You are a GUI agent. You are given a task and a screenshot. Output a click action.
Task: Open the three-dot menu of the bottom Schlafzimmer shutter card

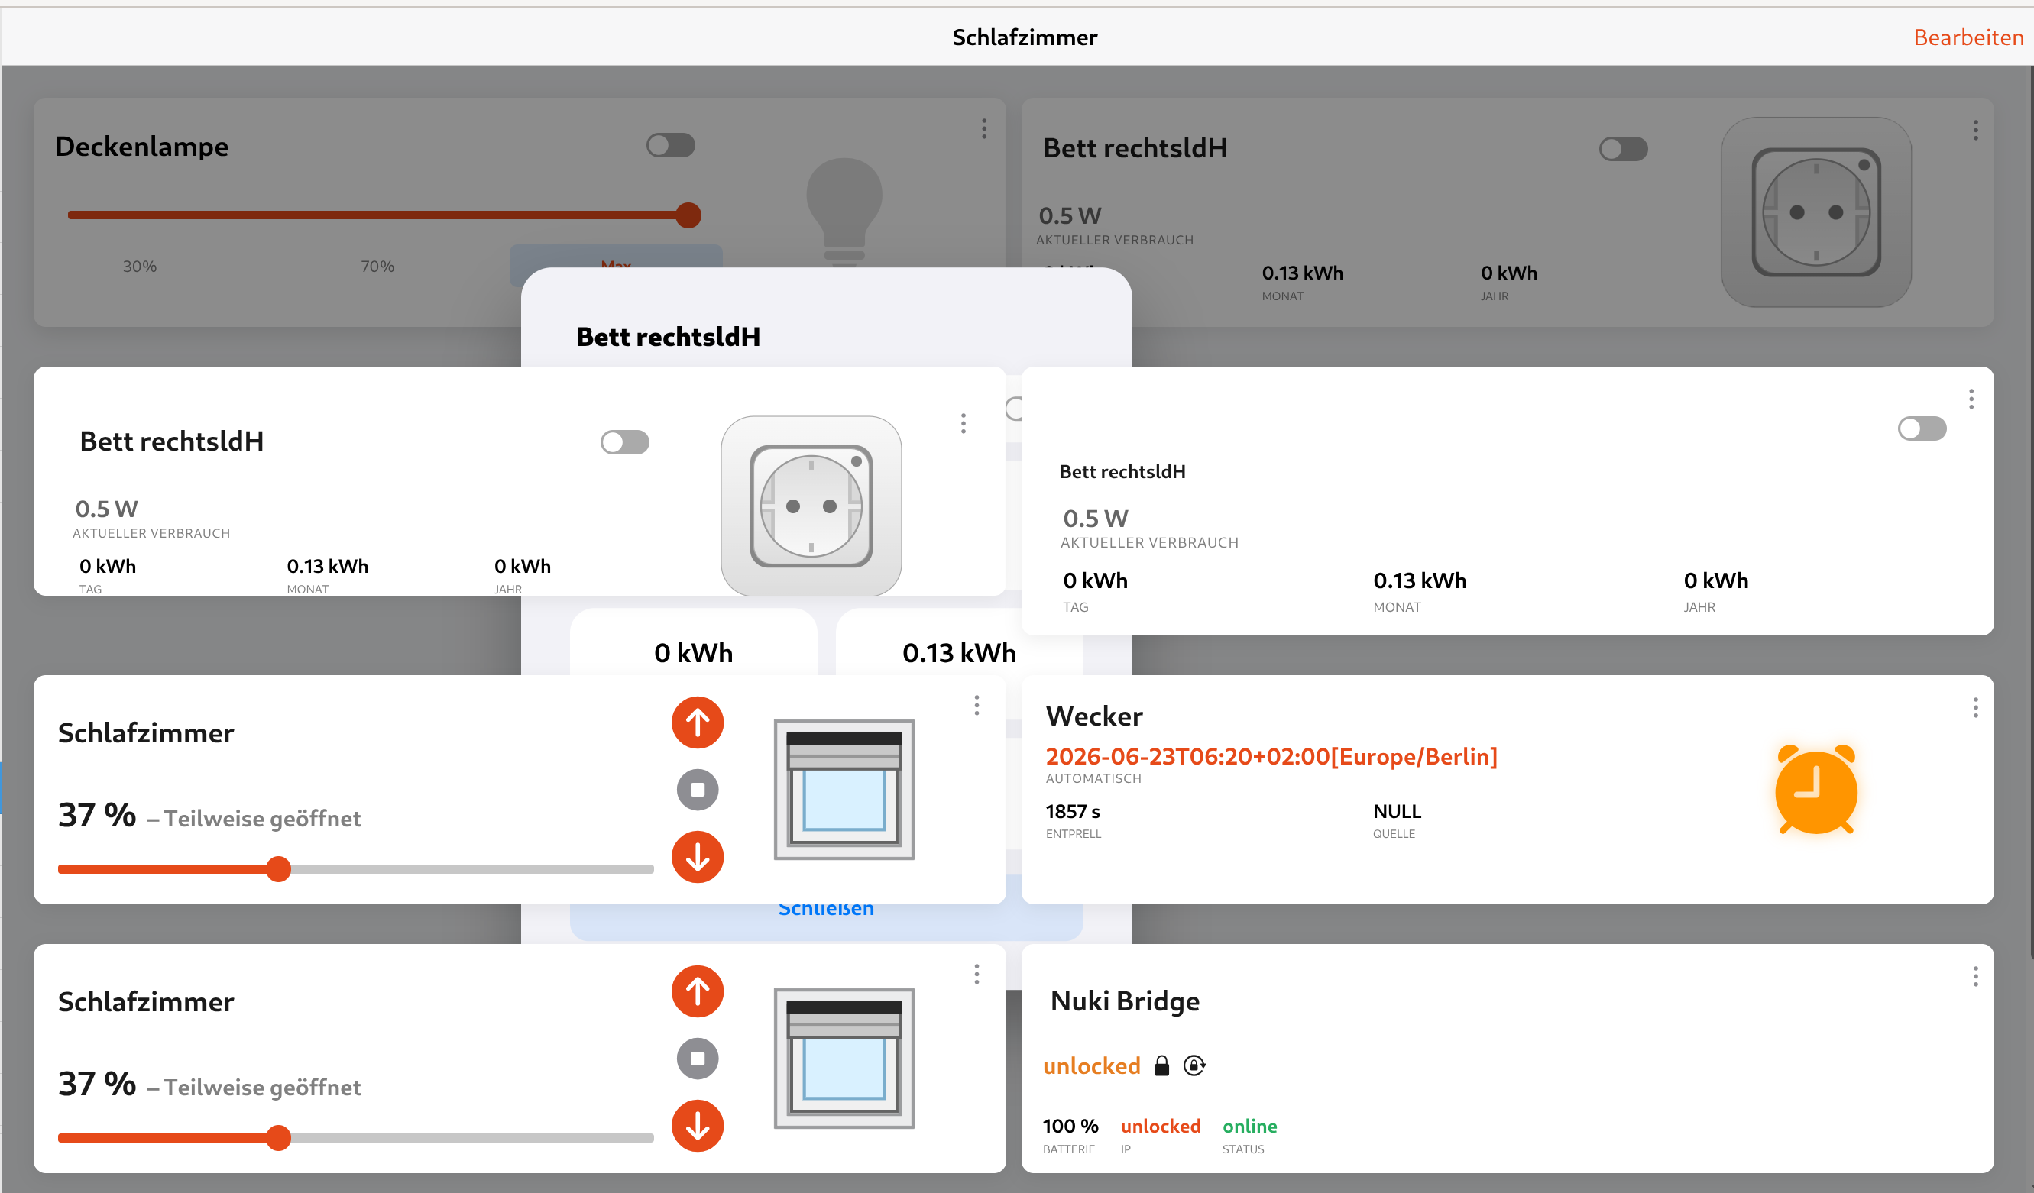(977, 975)
